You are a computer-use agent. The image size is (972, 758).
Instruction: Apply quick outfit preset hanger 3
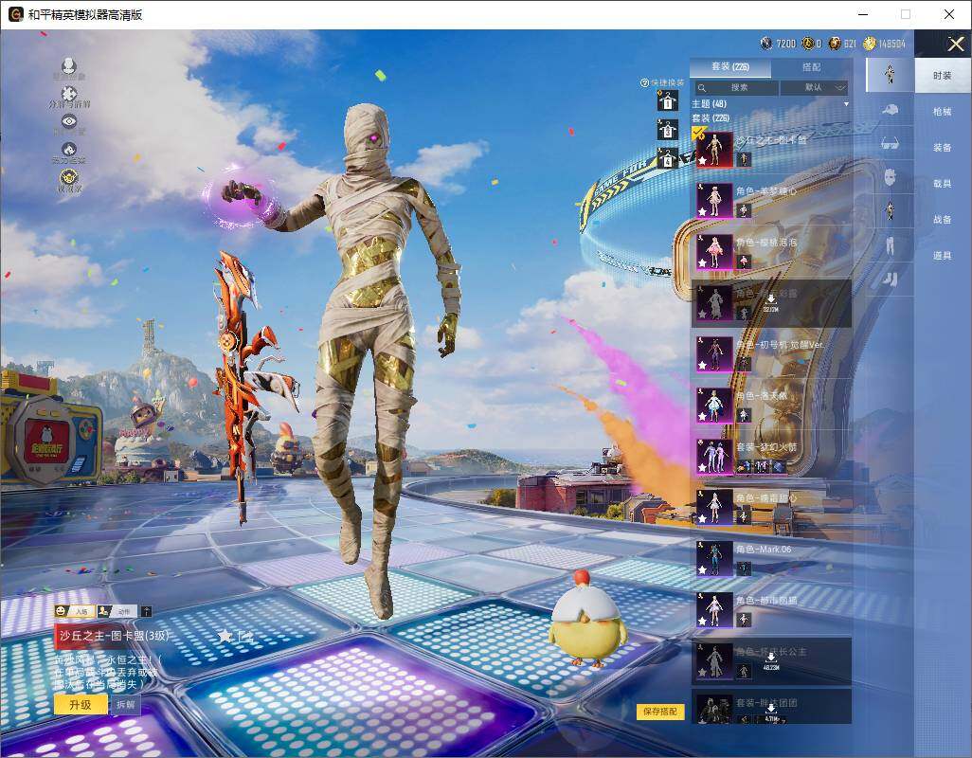click(x=668, y=130)
